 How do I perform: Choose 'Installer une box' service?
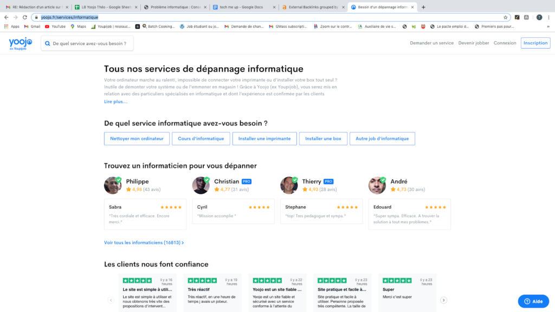click(x=323, y=139)
